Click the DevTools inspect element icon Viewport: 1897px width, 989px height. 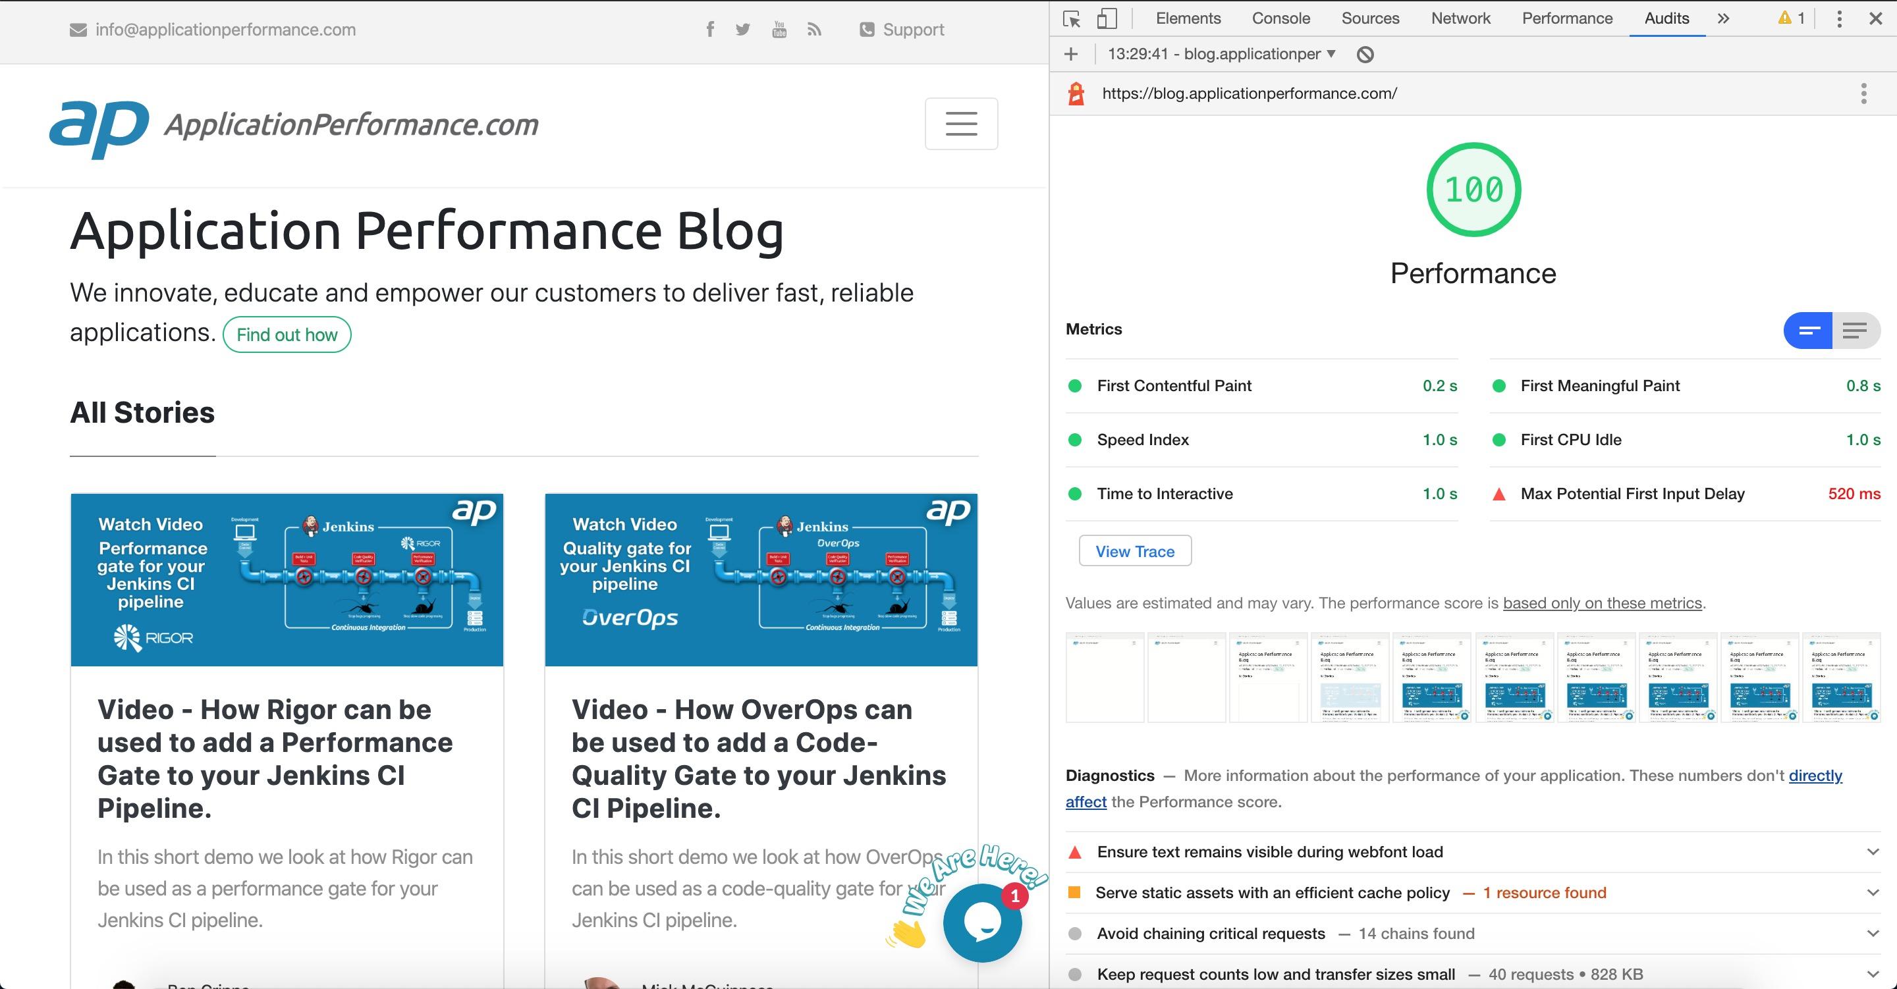click(x=1072, y=18)
